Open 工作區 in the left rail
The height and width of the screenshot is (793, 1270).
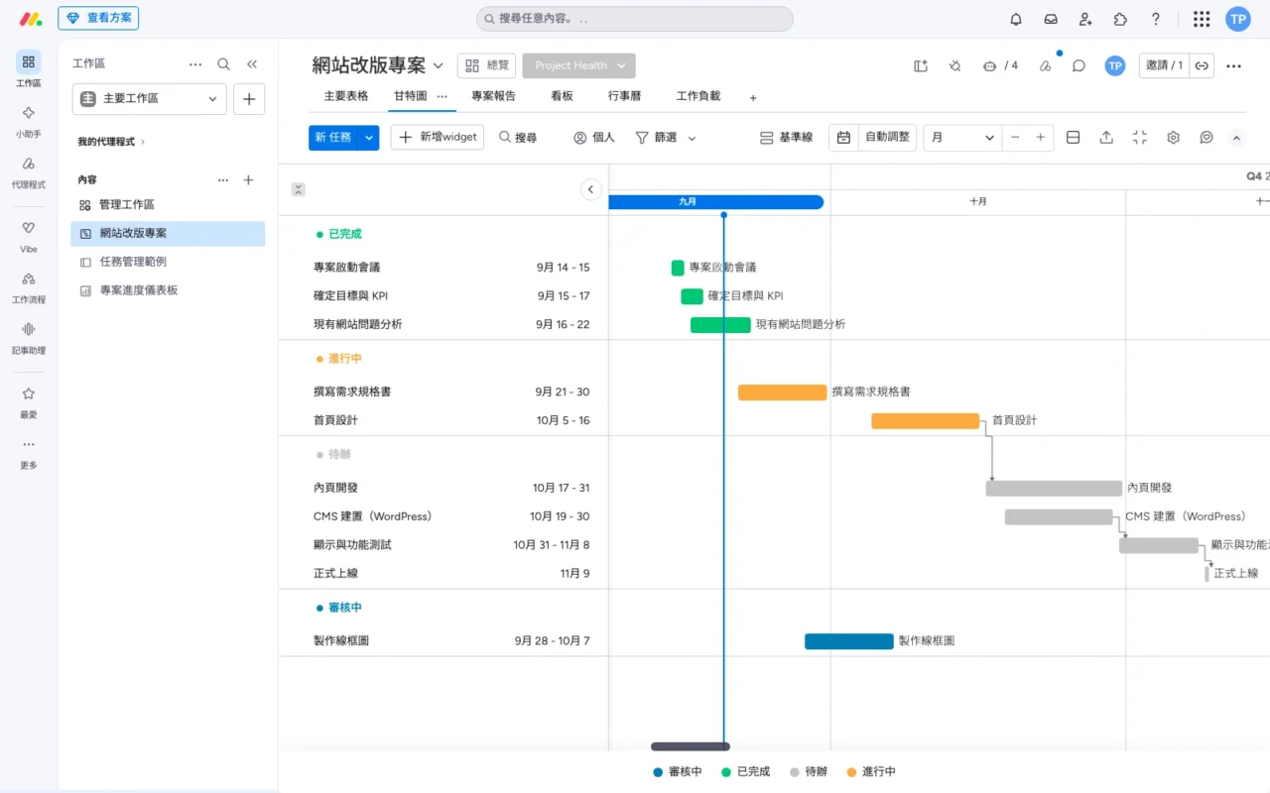tap(29, 69)
